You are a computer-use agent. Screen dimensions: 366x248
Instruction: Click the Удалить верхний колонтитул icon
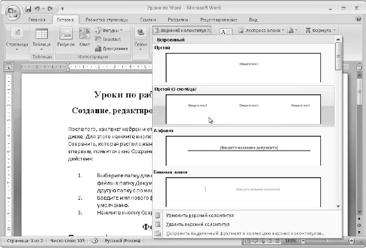158,224
